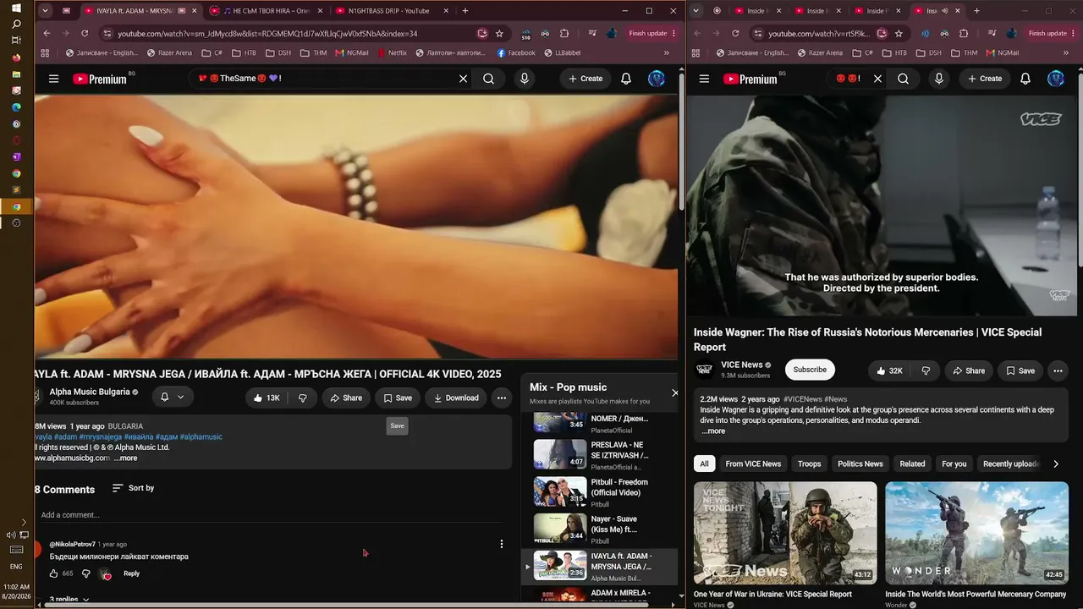Click the #alphamusic hashtag link
Viewport: 1083px width, 609px height.
point(201,437)
